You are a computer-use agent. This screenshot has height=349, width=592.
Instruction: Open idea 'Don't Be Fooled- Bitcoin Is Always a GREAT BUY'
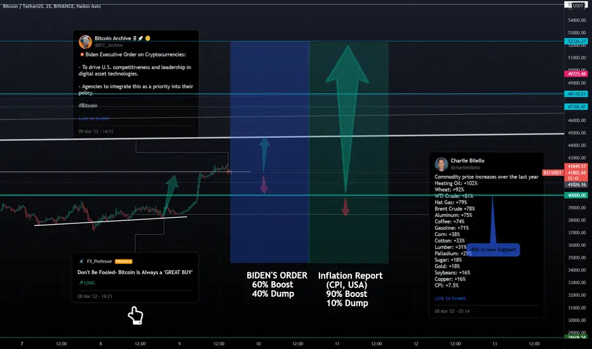click(135, 272)
